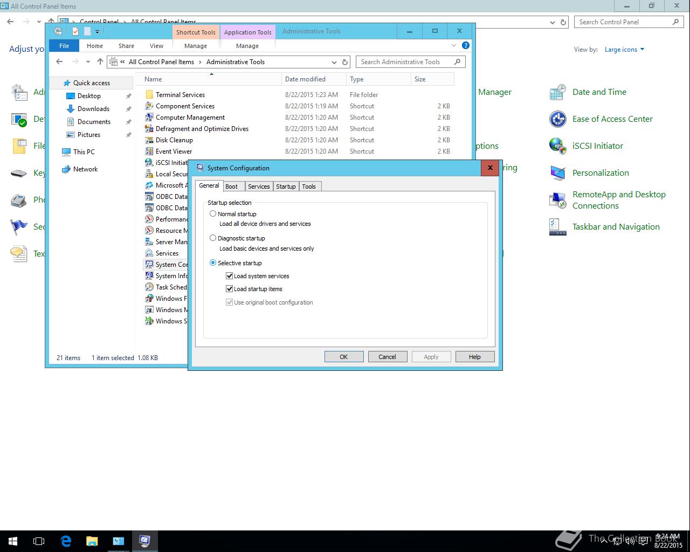The image size is (690, 552).
Task: Sort file list by Date modified column
Action: [x=314, y=79]
